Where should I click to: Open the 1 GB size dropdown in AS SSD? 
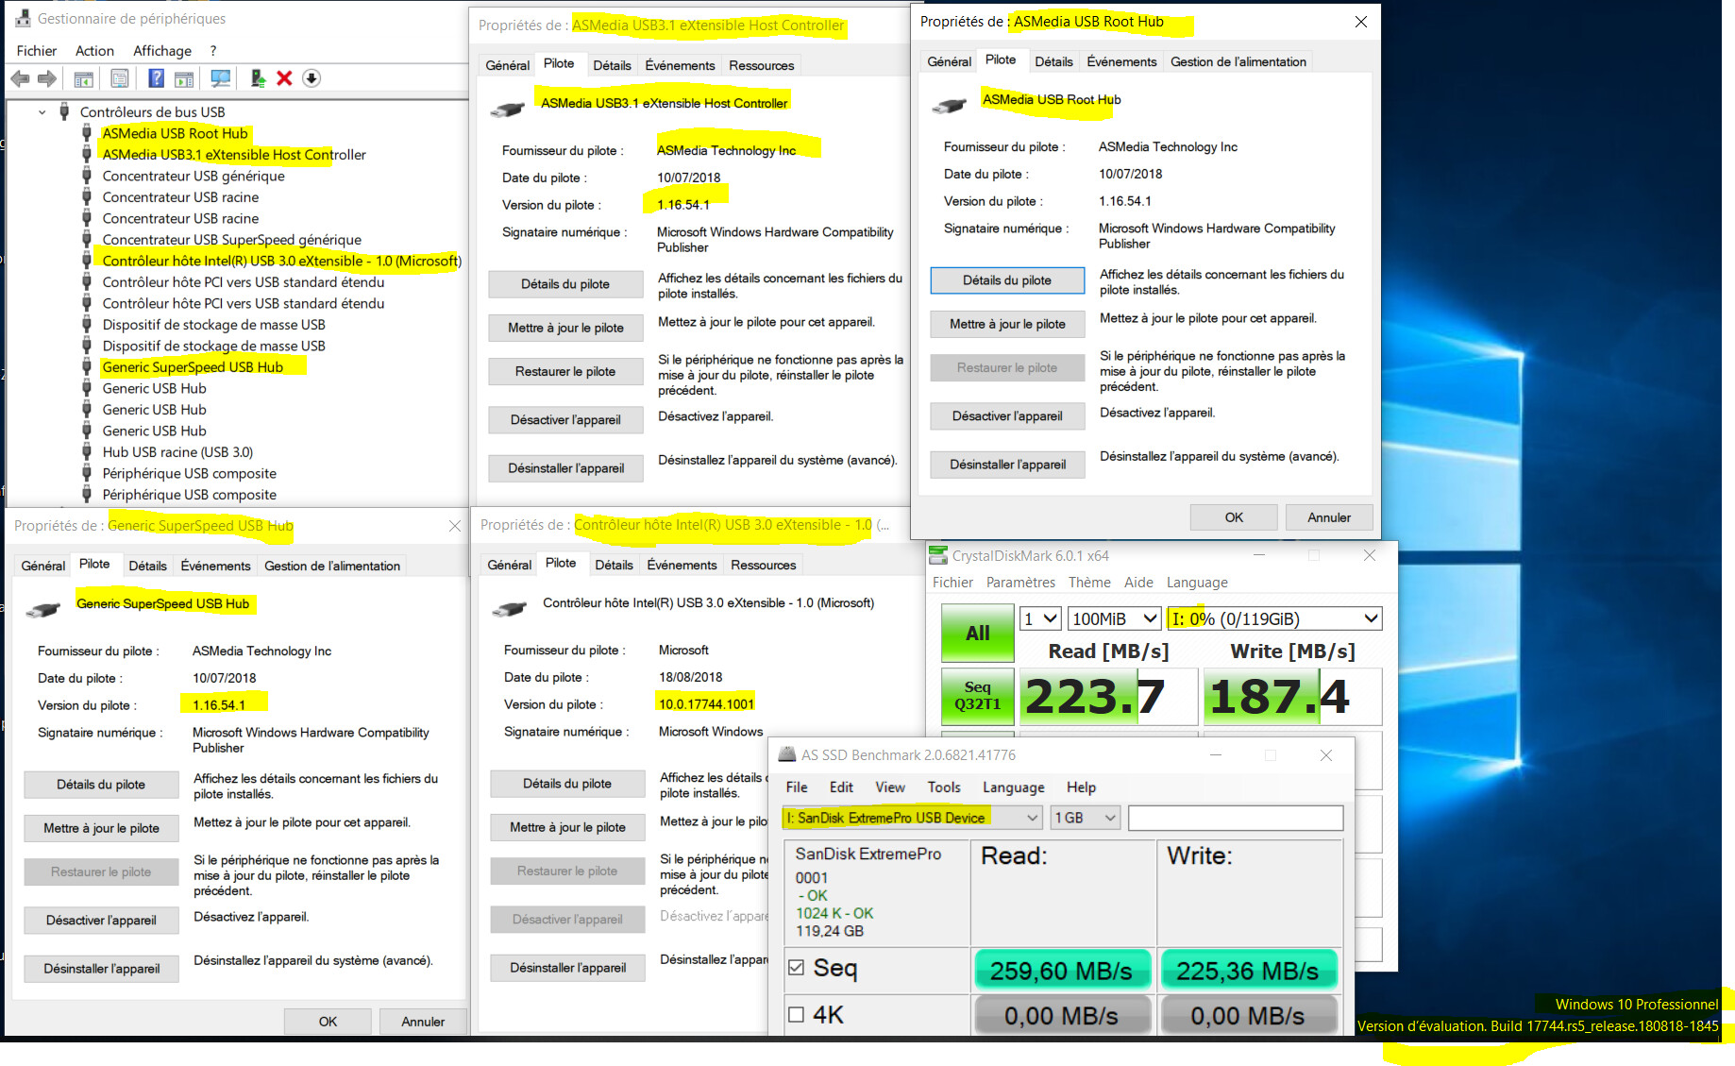click(x=1086, y=818)
